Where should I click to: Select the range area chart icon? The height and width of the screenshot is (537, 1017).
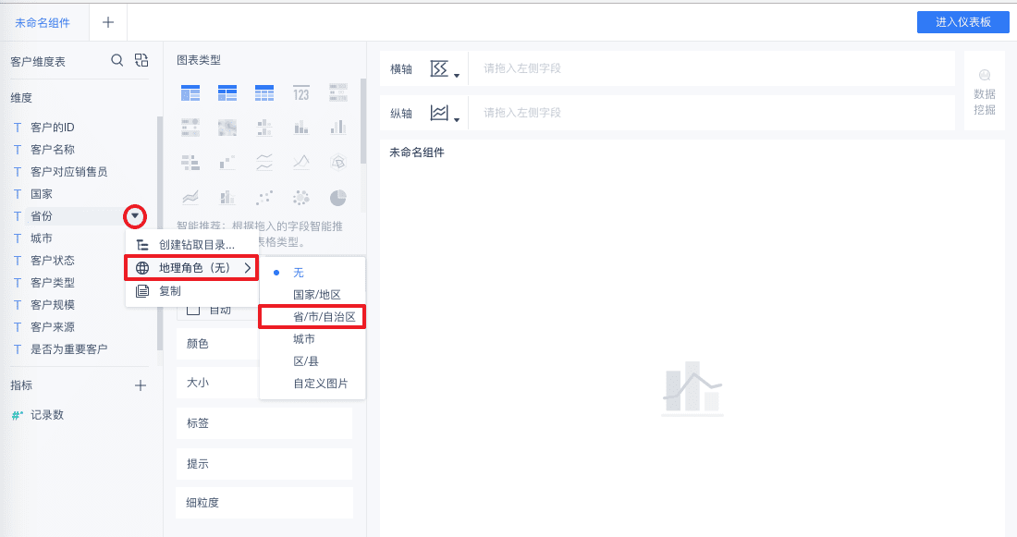pos(190,197)
